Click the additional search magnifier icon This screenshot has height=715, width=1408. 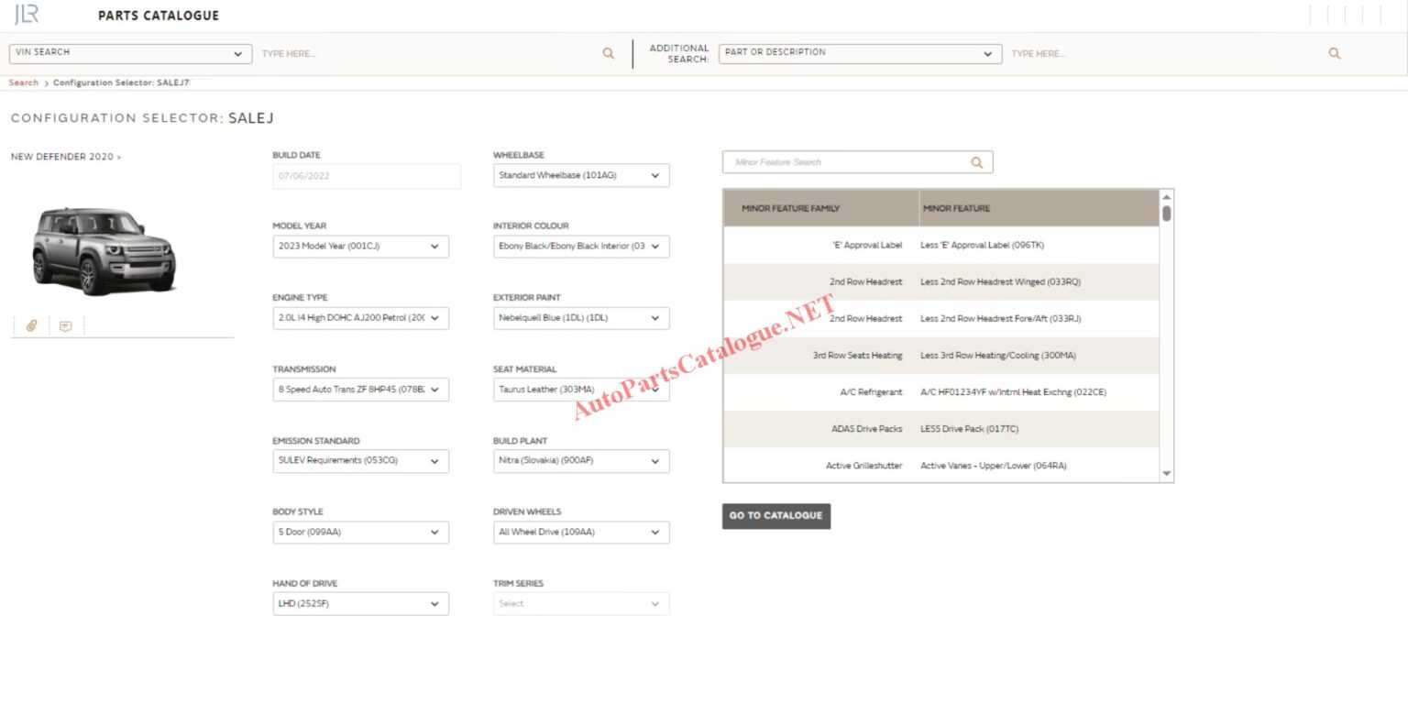(x=1334, y=53)
